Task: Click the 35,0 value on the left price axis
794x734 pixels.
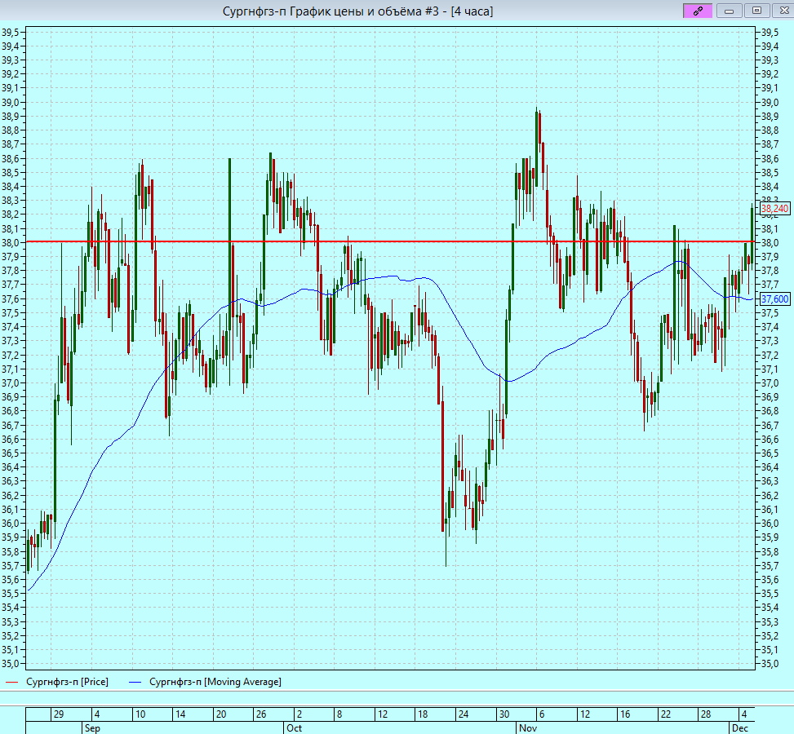Action: [x=10, y=664]
